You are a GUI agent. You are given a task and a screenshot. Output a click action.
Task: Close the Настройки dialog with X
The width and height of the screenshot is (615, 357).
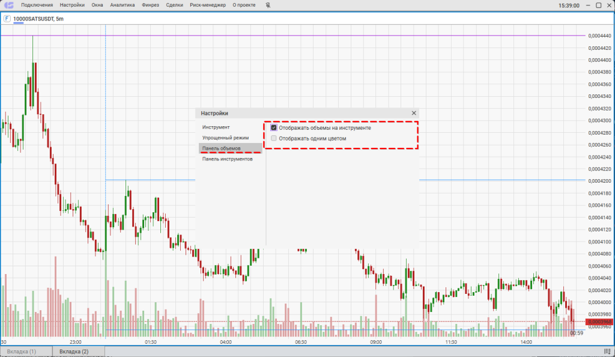(x=414, y=113)
